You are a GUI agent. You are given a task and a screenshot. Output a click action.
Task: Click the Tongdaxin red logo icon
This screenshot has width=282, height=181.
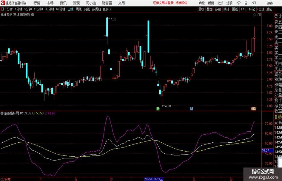[x=3, y=3]
